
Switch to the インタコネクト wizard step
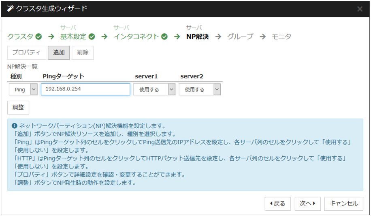(x=136, y=37)
